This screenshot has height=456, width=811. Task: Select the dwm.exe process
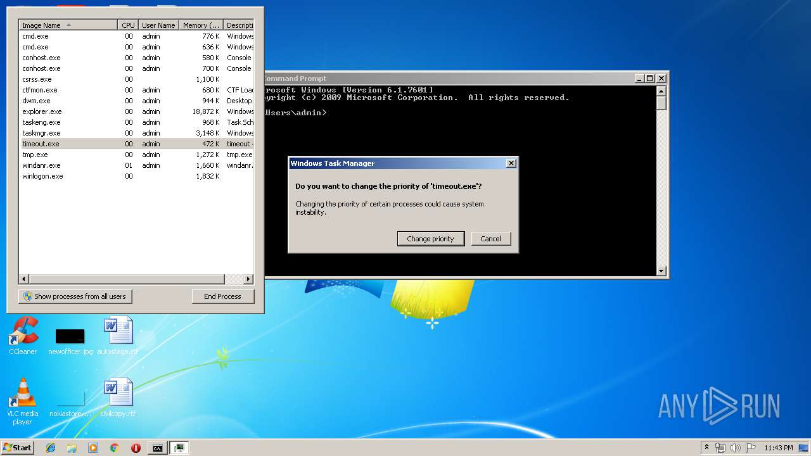pyautogui.click(x=136, y=101)
